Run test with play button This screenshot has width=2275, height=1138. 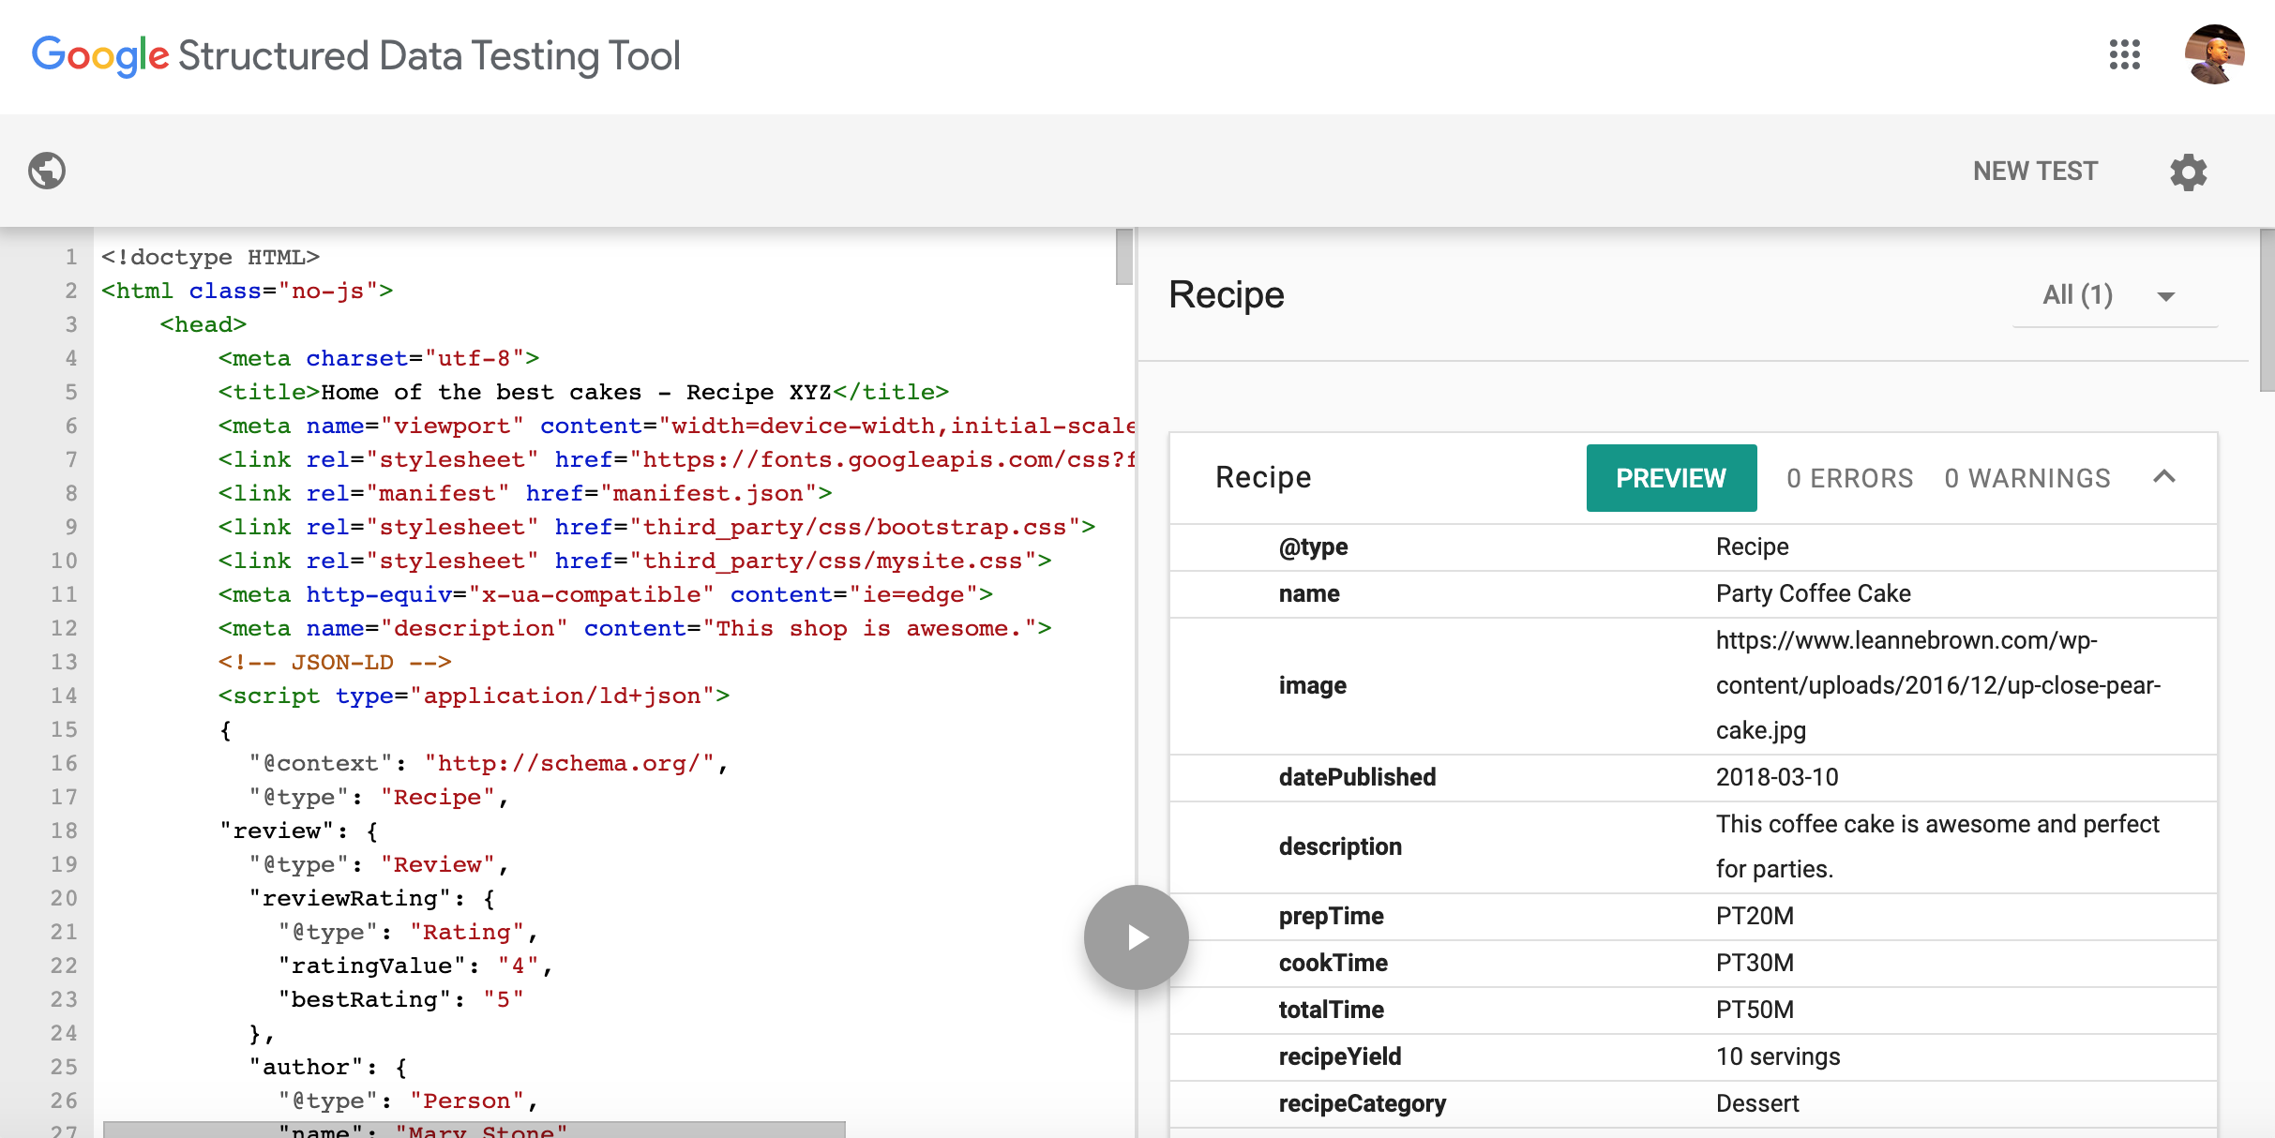click(x=1136, y=936)
